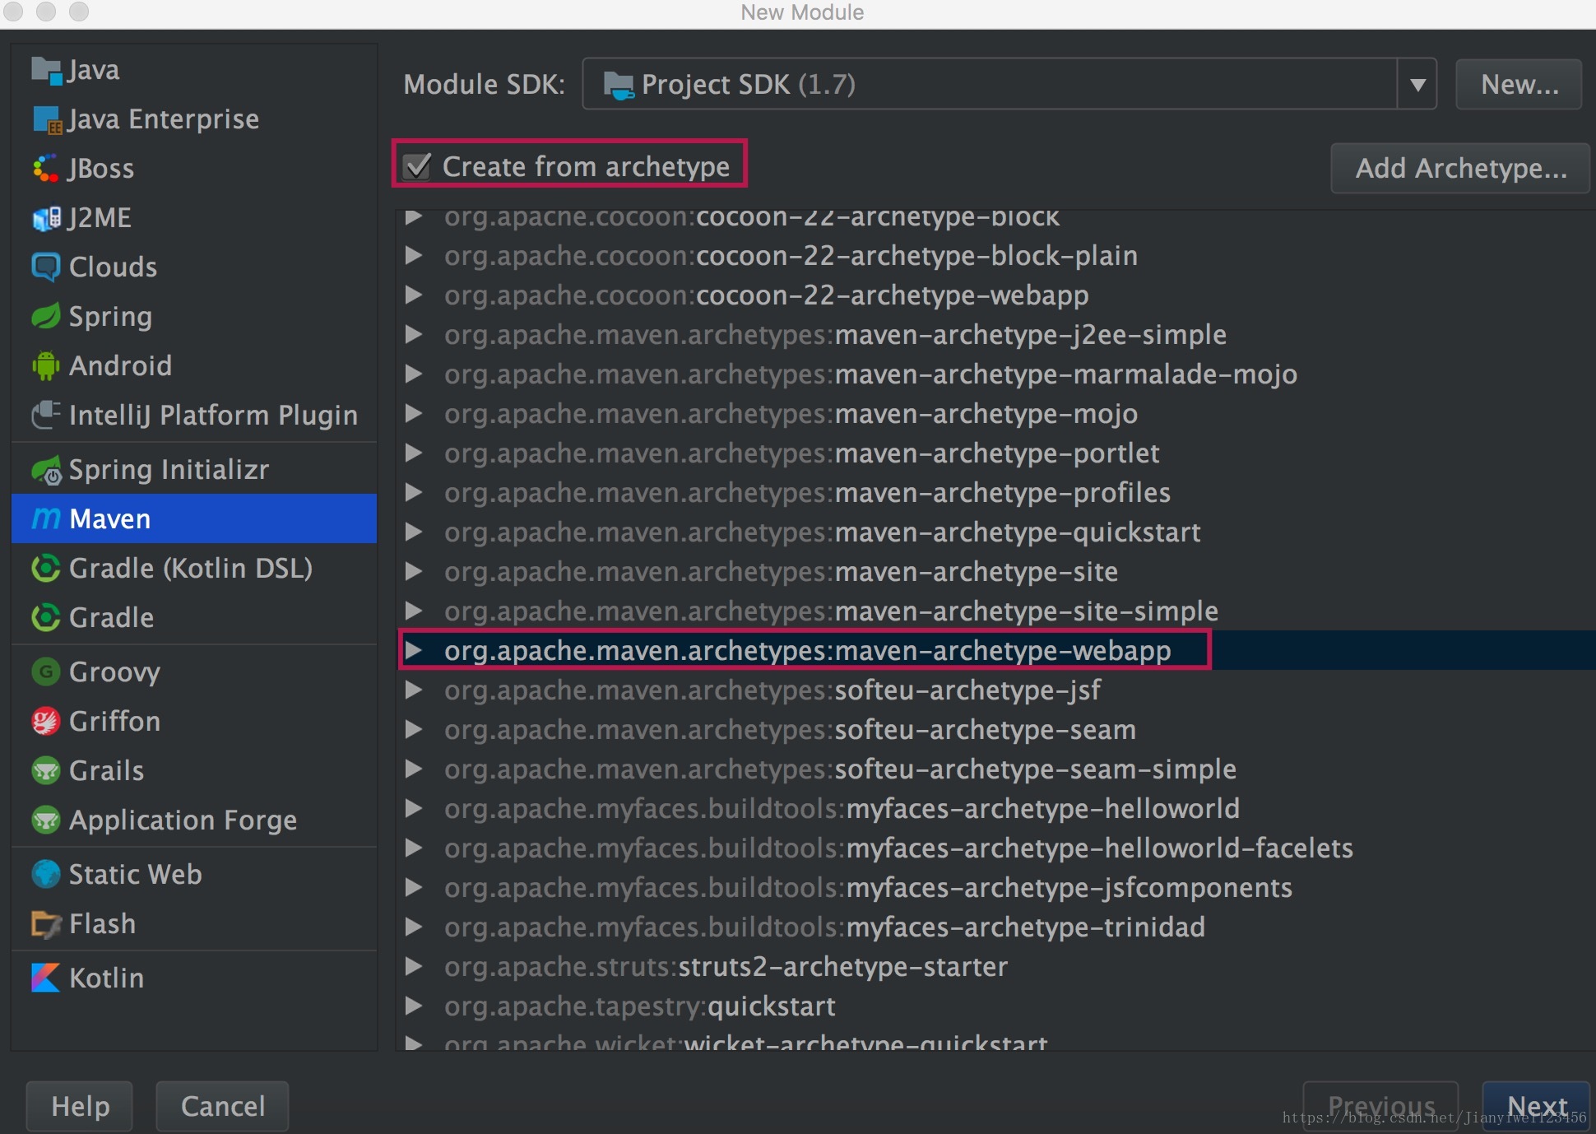The width and height of the screenshot is (1596, 1134).
Task: Expand tapestry quickstart node
Action: coord(414,1006)
